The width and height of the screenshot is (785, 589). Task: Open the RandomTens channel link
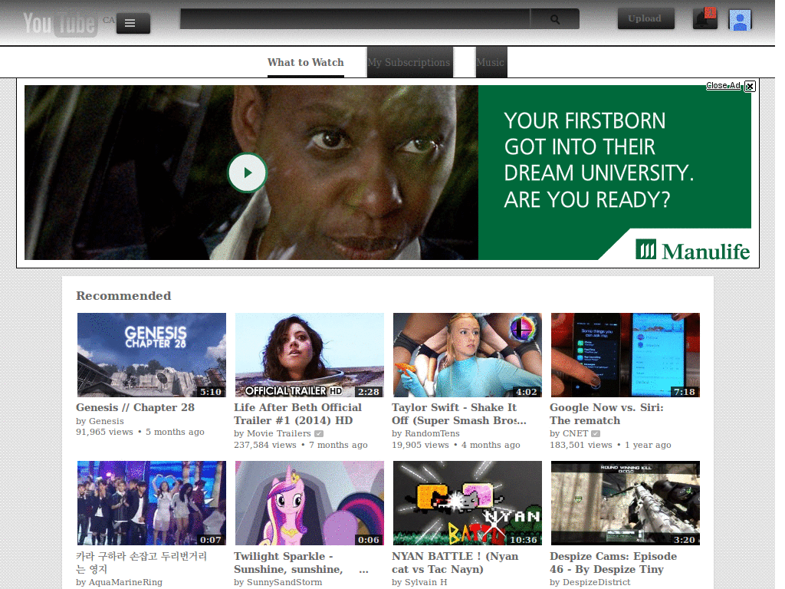pos(432,434)
